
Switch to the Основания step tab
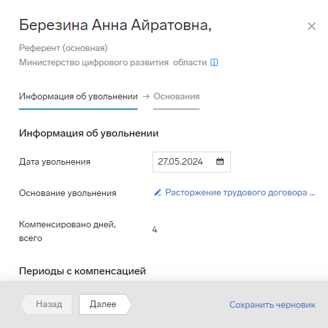pos(177,97)
